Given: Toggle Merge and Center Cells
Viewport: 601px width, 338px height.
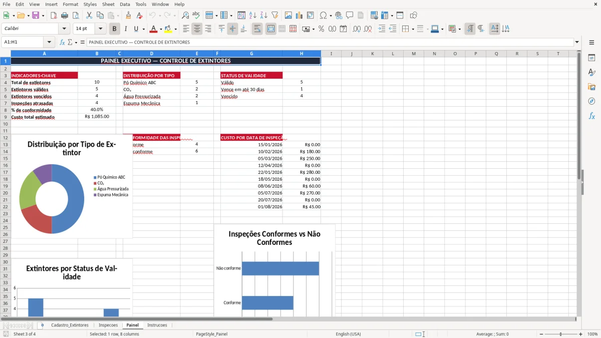Looking at the screenshot, I should pyautogui.click(x=270, y=29).
